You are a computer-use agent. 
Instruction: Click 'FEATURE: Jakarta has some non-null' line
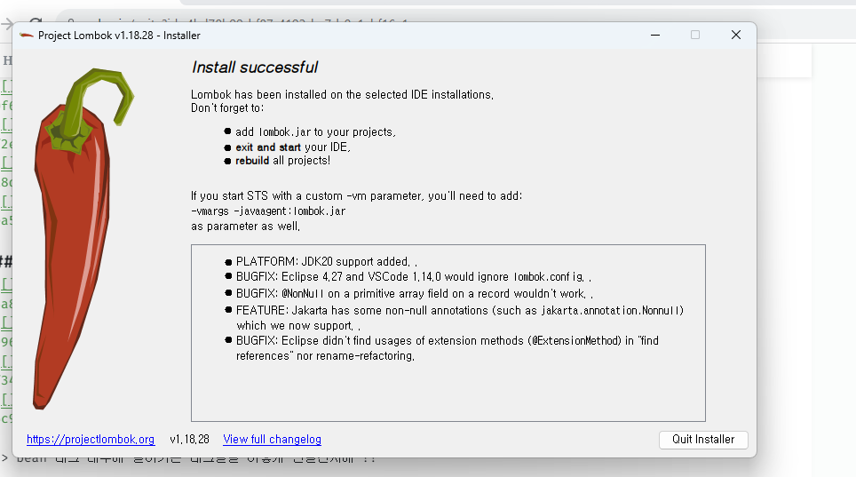tap(460, 318)
